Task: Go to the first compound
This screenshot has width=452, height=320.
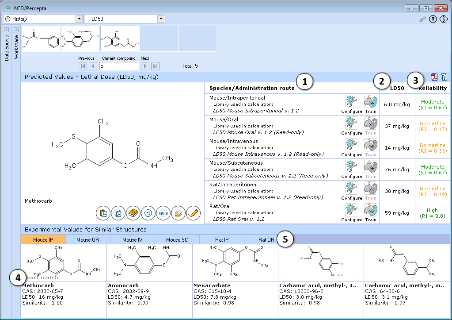Action: 83,66
